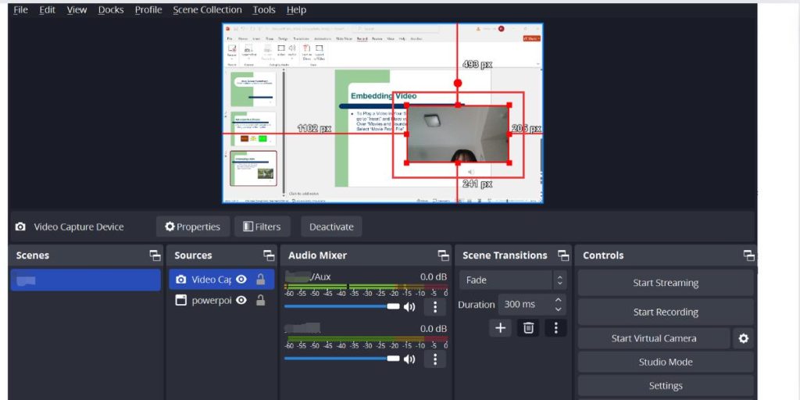Click Start Virtual Camera
Viewport: 800px width, 400px height.
(x=654, y=338)
